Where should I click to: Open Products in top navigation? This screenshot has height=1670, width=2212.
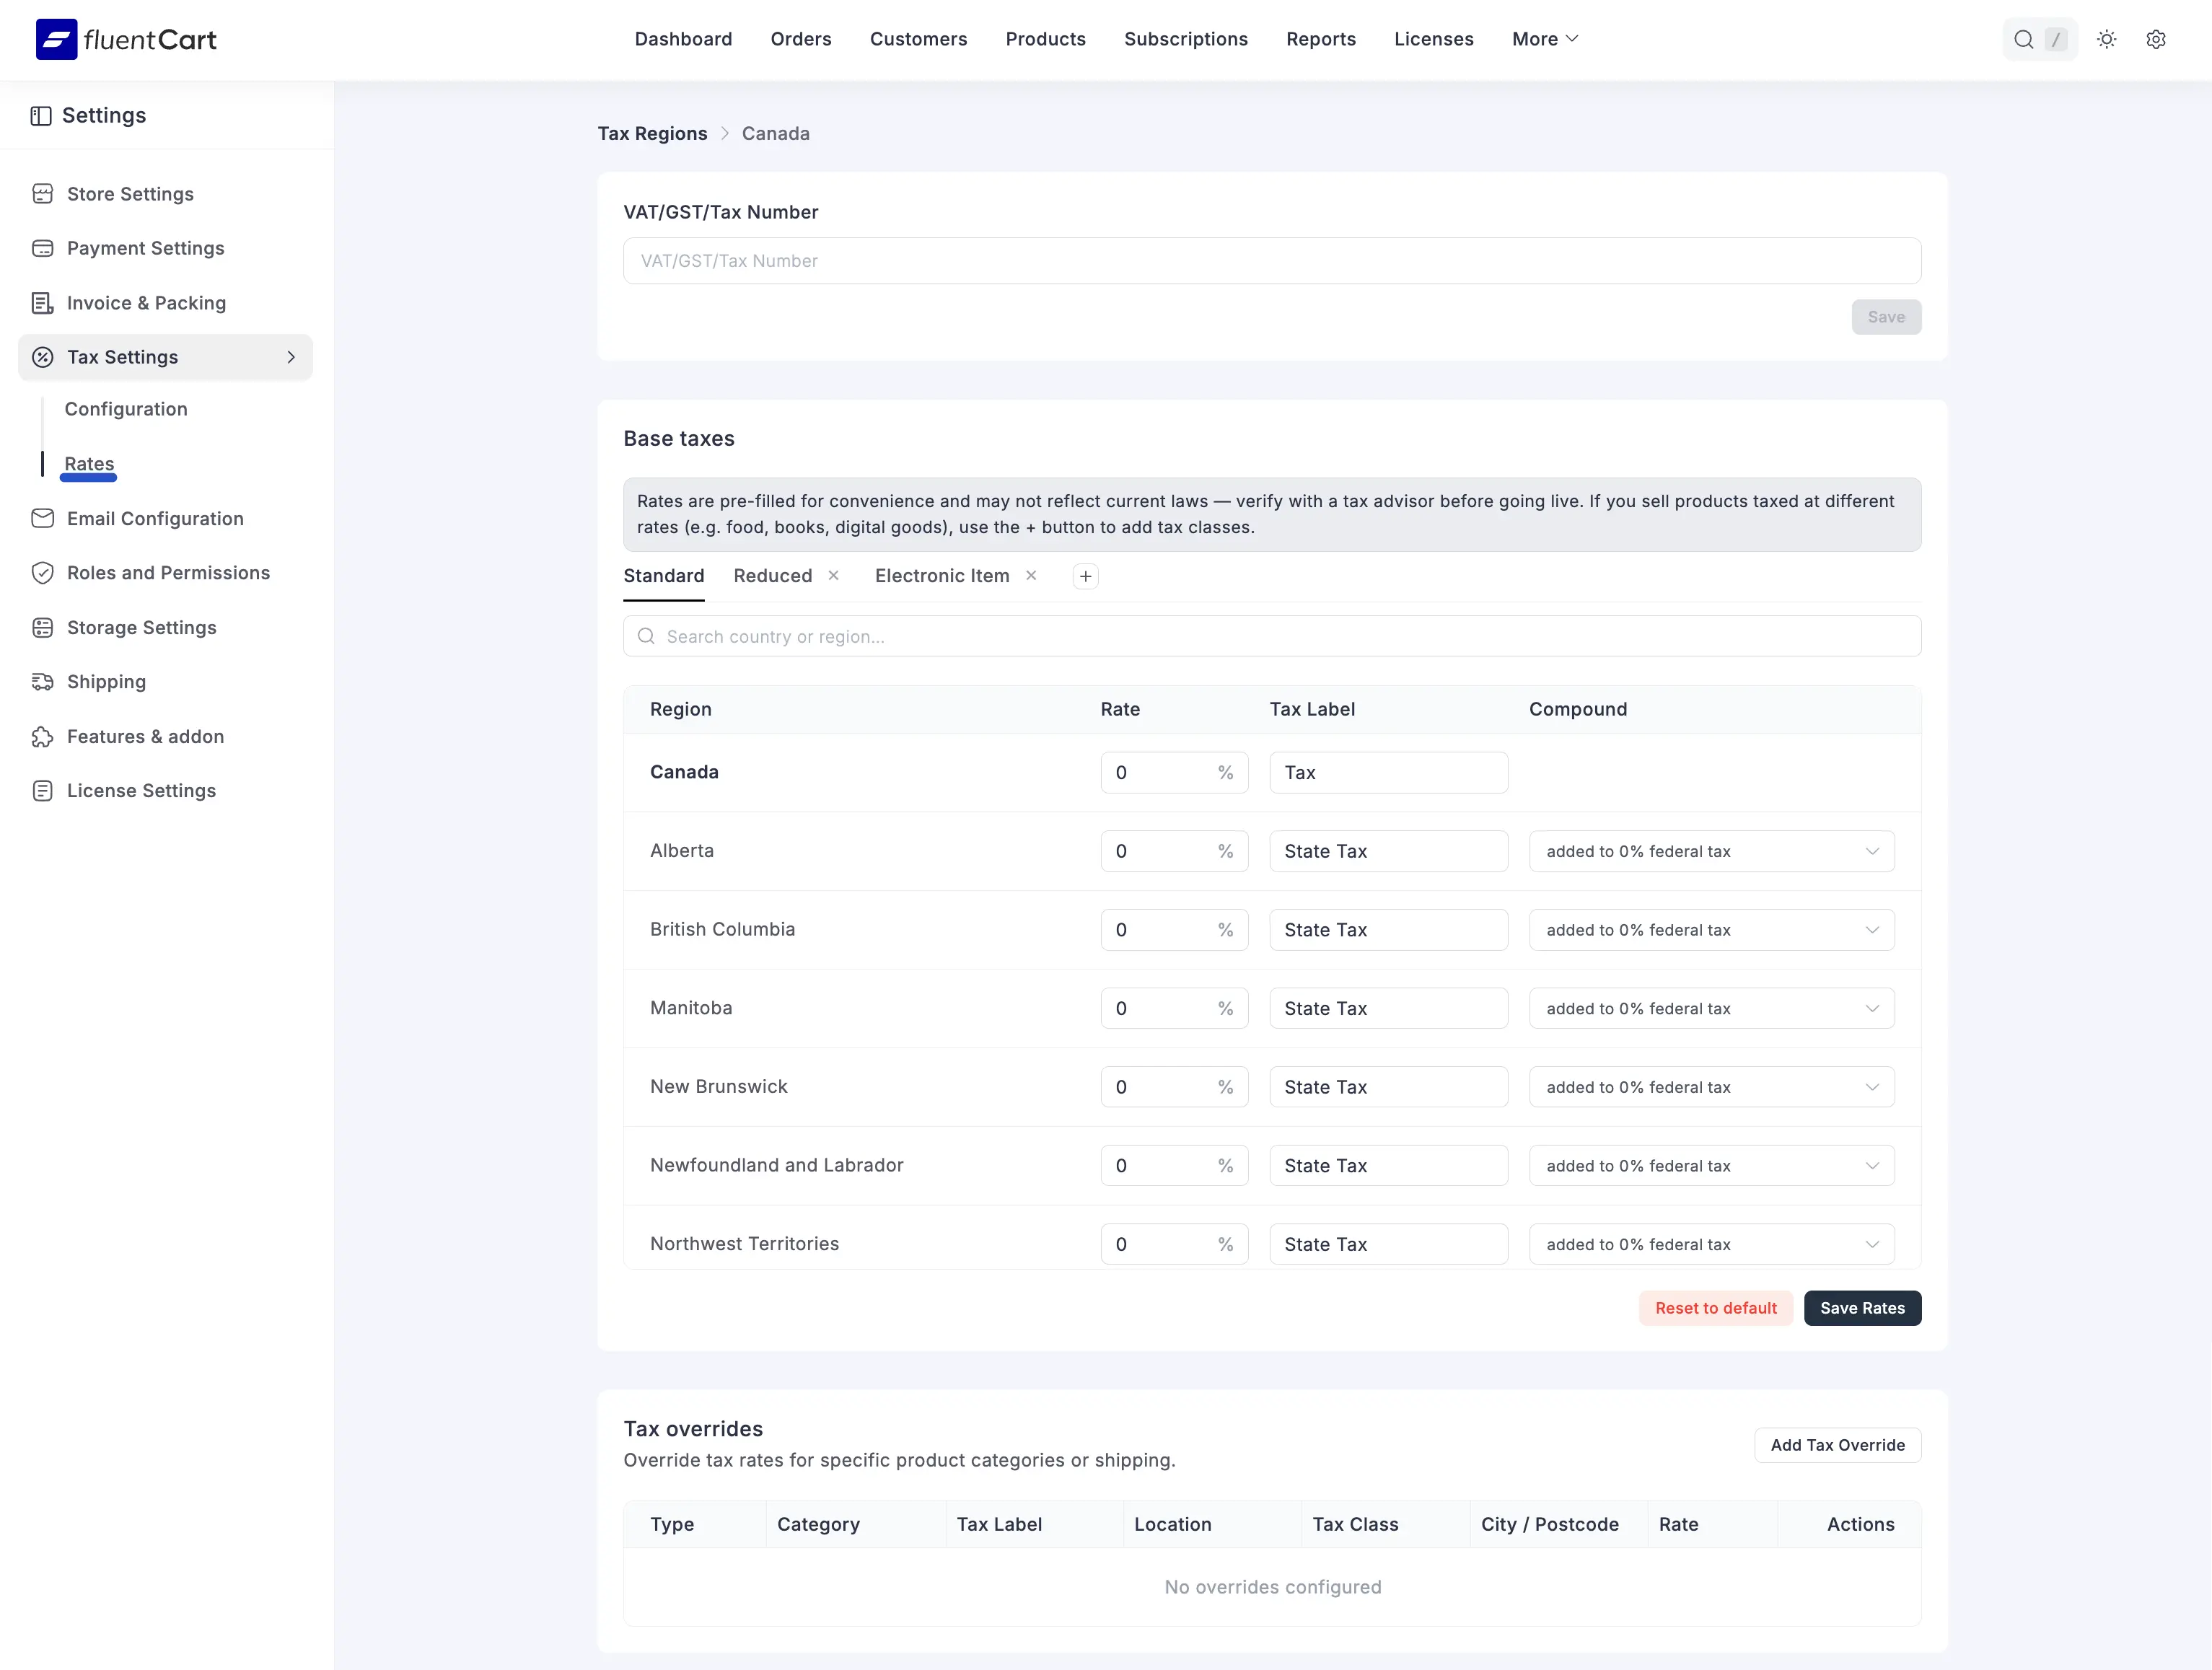[x=1045, y=39]
